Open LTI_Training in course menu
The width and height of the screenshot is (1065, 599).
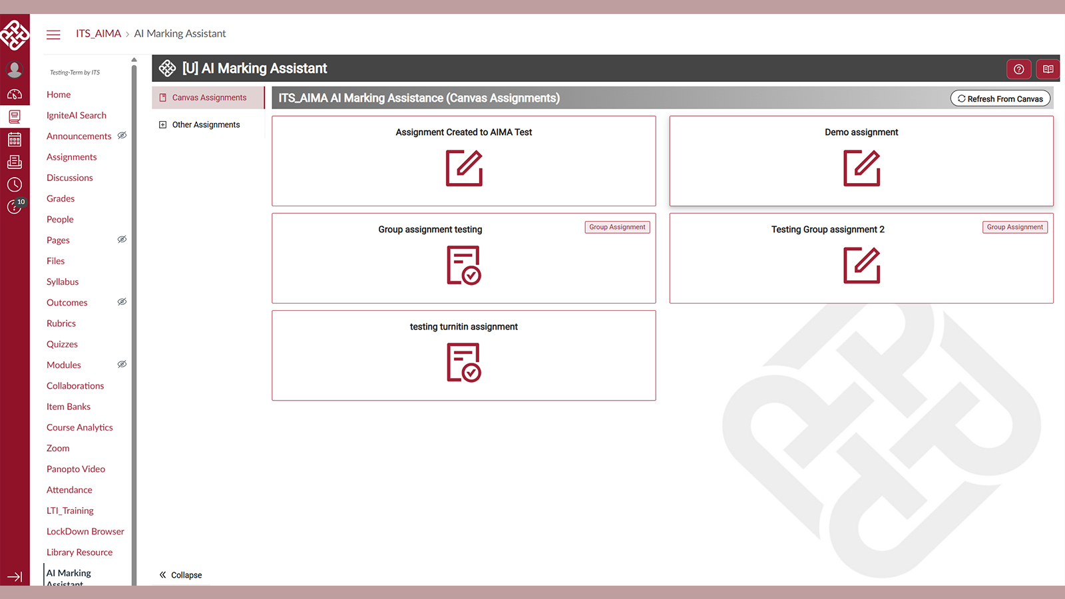(x=70, y=510)
